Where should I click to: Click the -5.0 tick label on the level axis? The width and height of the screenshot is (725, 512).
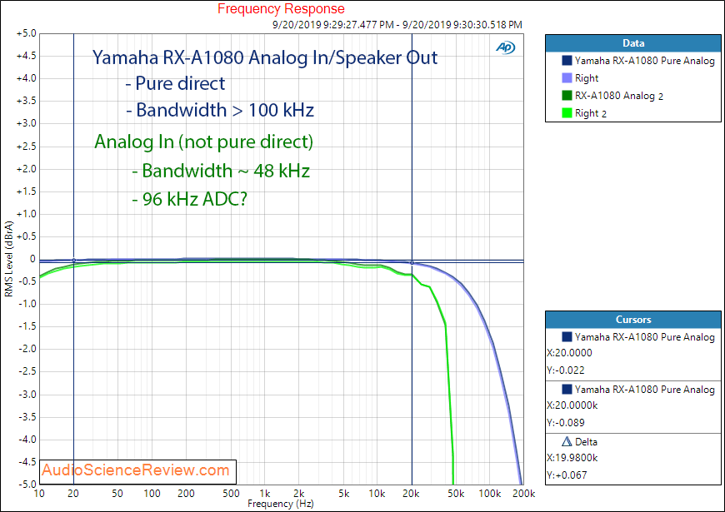pos(27,484)
